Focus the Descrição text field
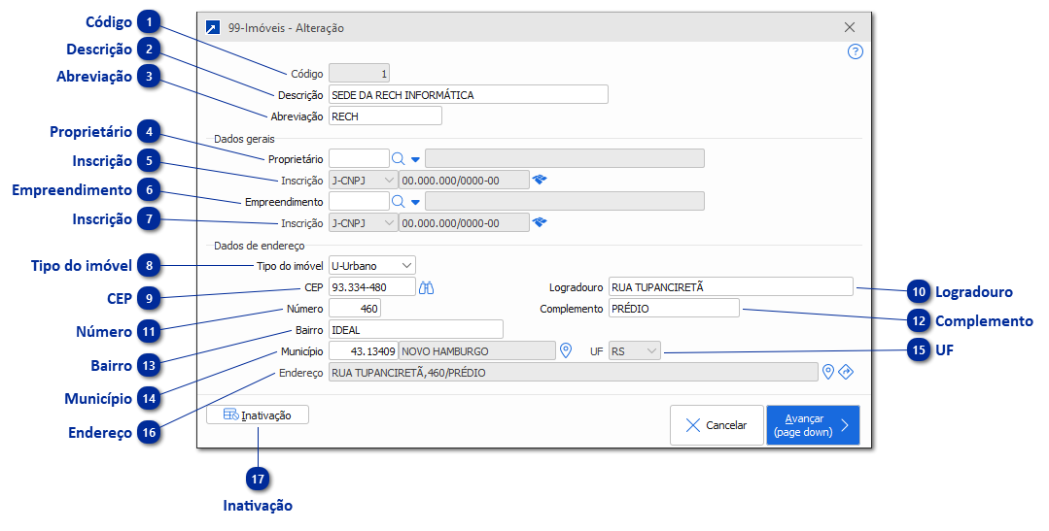The image size is (1049, 531). [468, 95]
